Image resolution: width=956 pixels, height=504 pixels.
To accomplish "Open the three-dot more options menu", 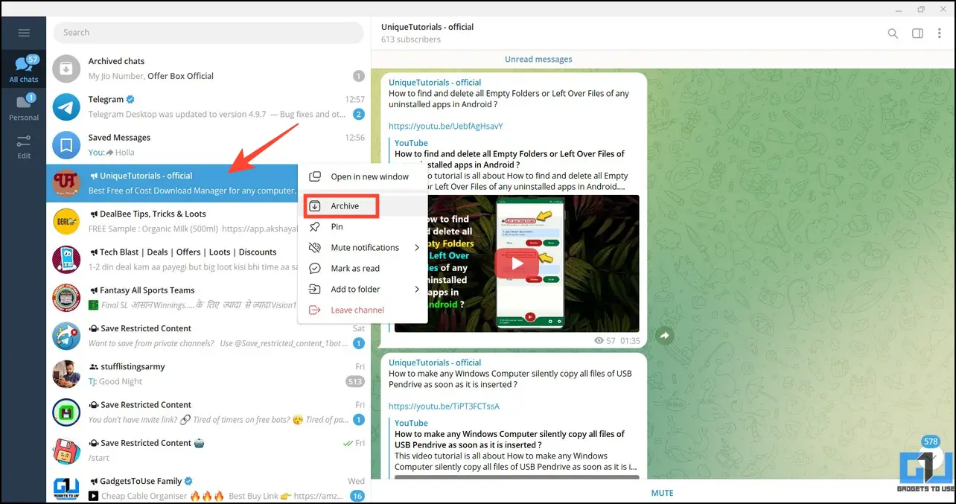I will [941, 33].
